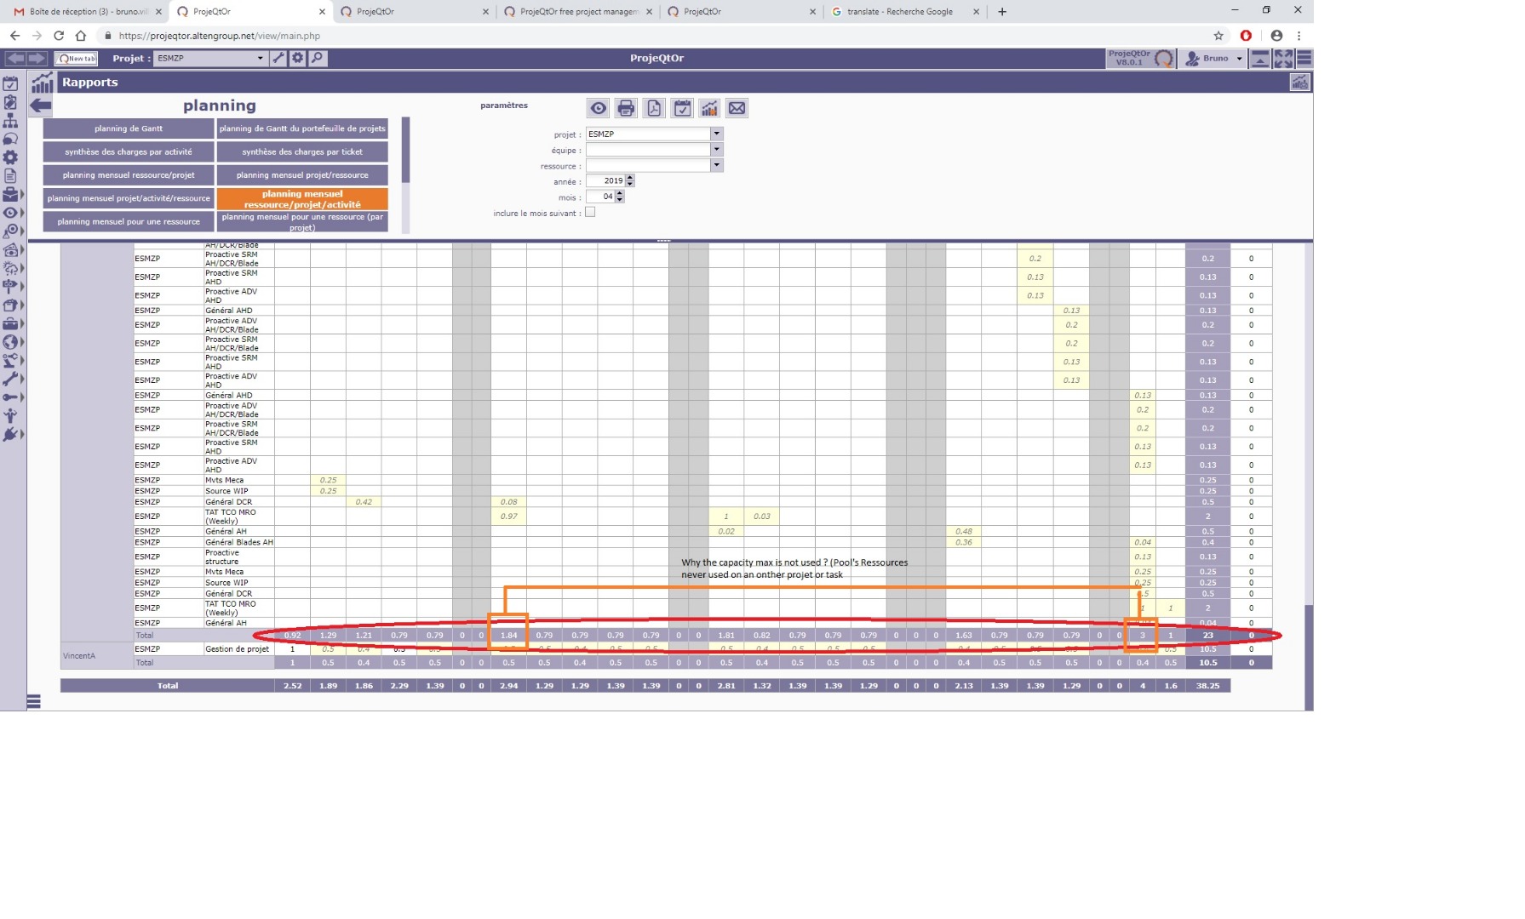Viewport: 1525px width, 919px height.
Task: Open the Bruno user menu
Action: tap(1215, 58)
